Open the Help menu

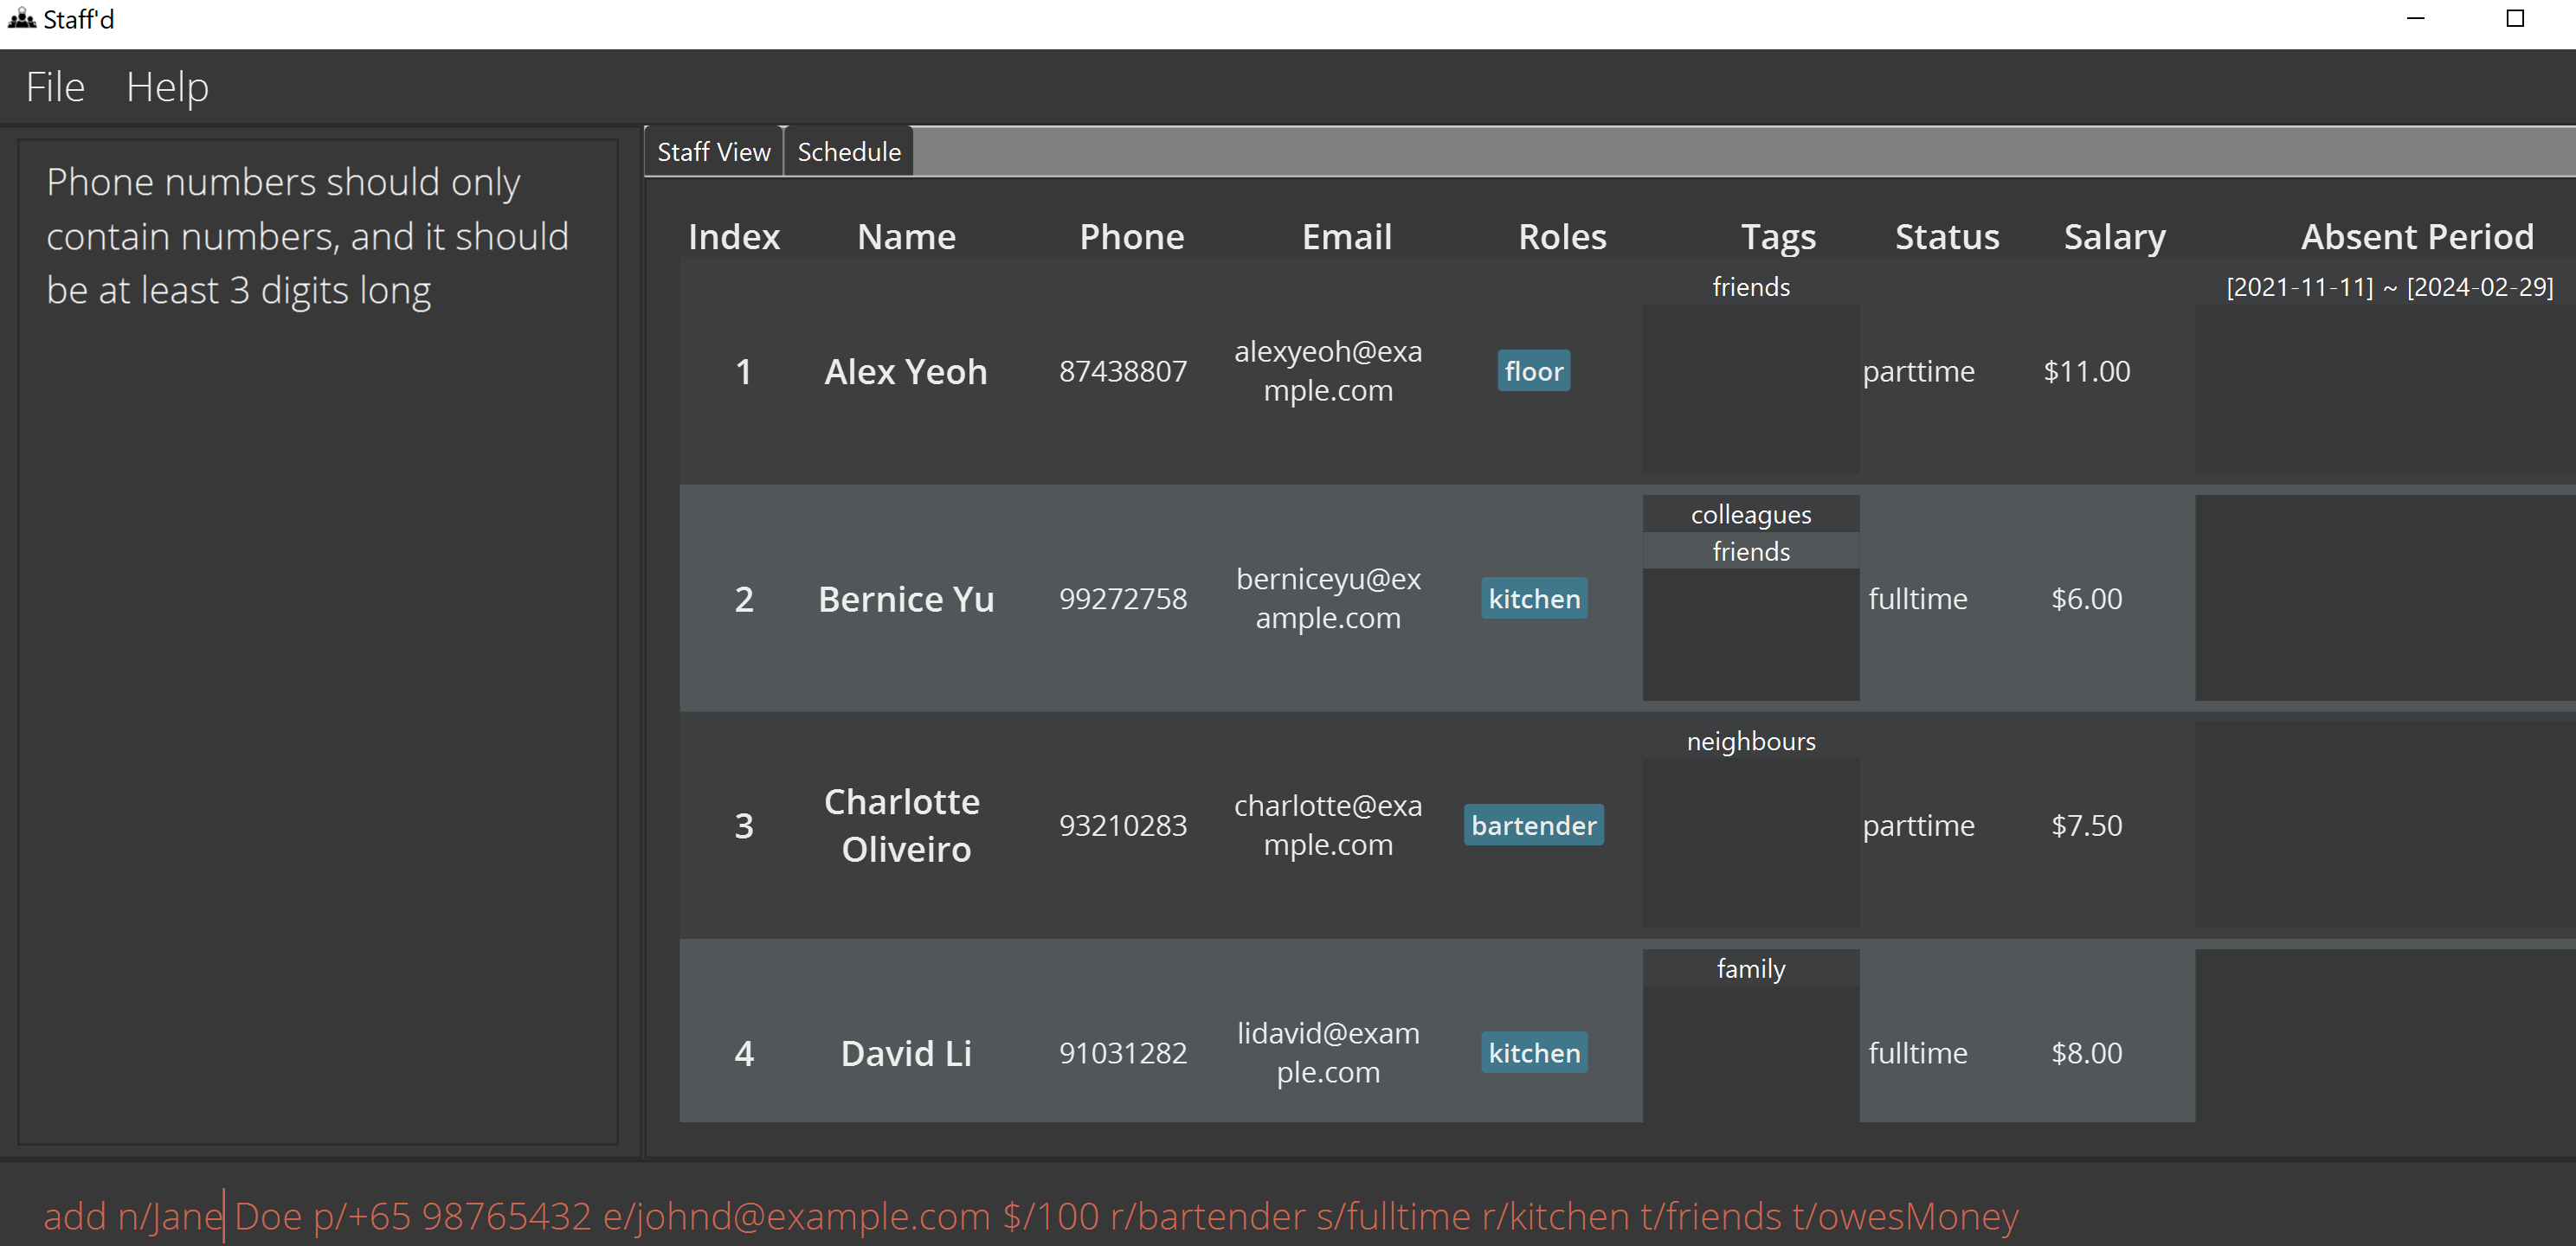click(167, 87)
